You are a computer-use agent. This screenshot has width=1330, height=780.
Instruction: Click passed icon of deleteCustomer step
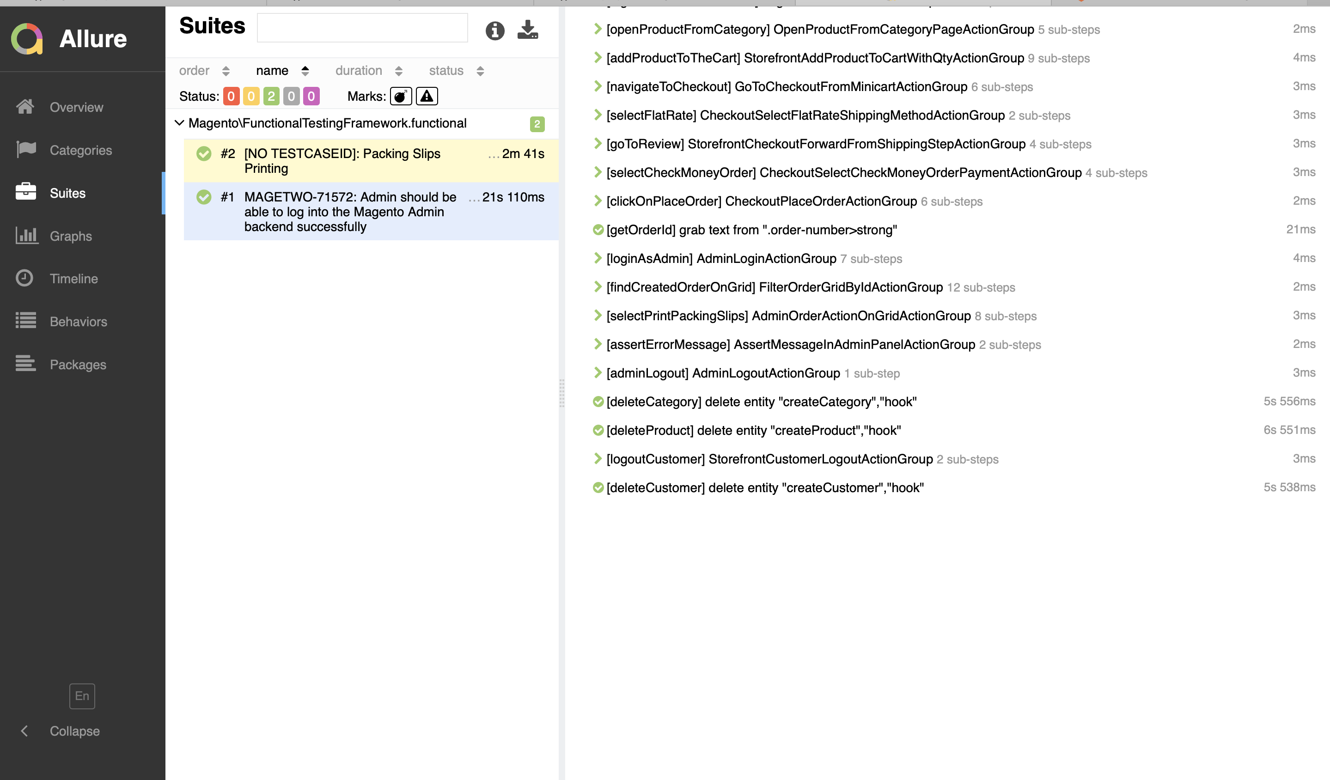(x=598, y=487)
